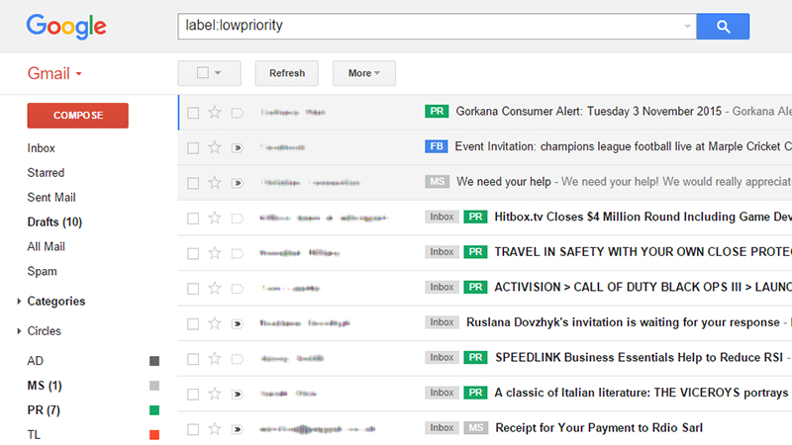Click the COMPOSE button
The width and height of the screenshot is (792, 445).
click(x=78, y=116)
